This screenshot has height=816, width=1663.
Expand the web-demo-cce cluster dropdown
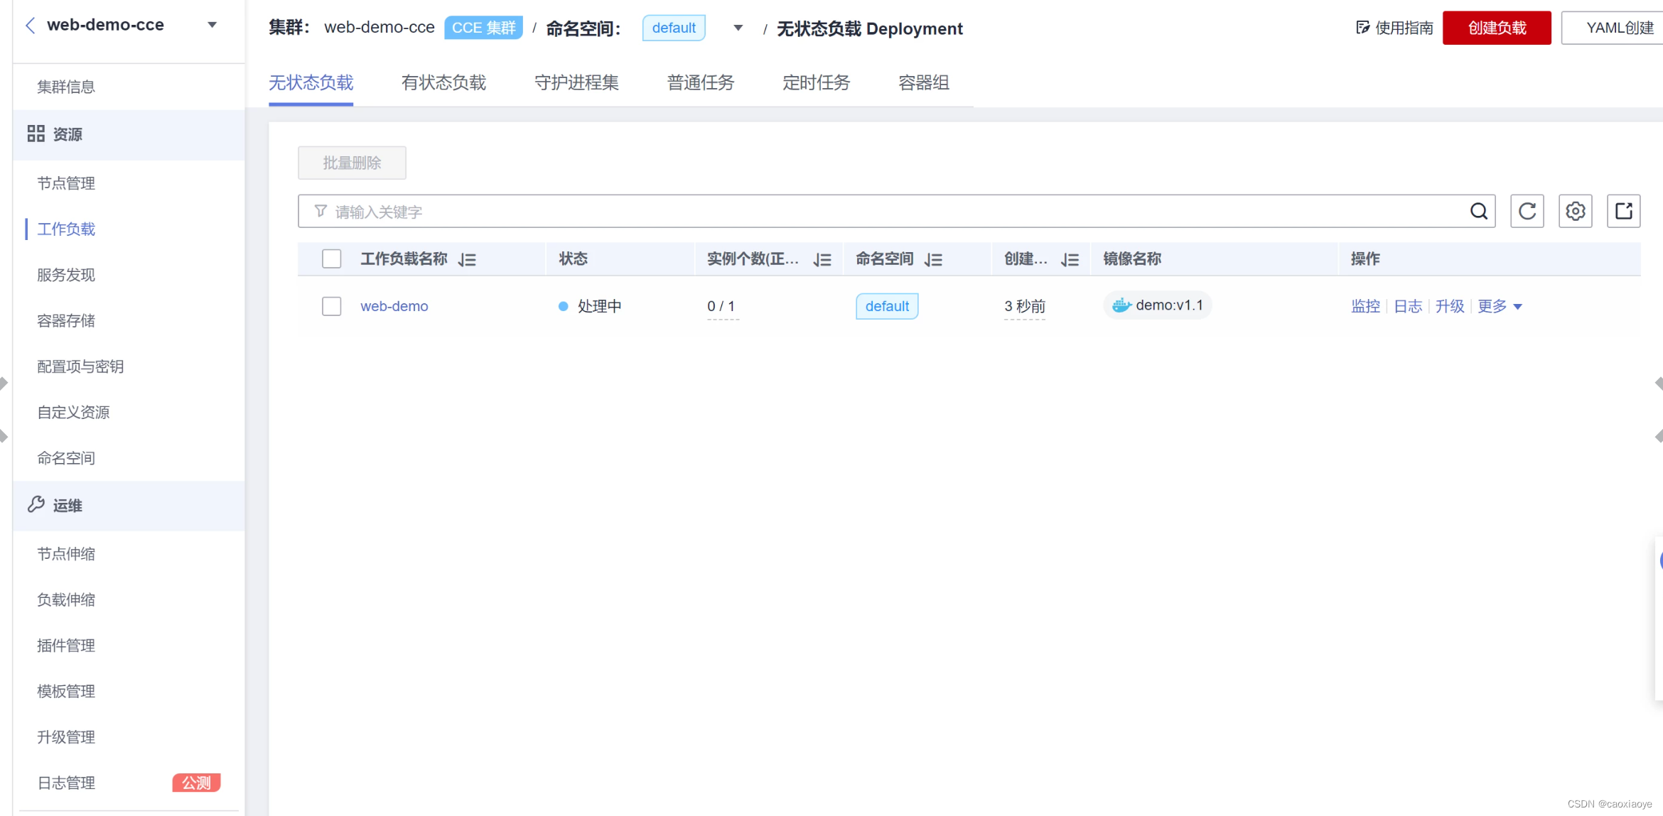[x=212, y=26]
